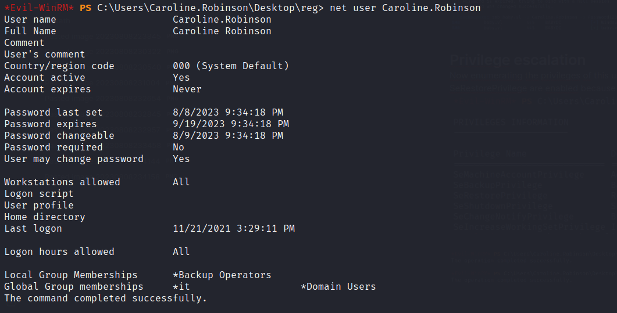617x313 pixels.
Task: Click the Password required 'No' value
Action: 178,147
